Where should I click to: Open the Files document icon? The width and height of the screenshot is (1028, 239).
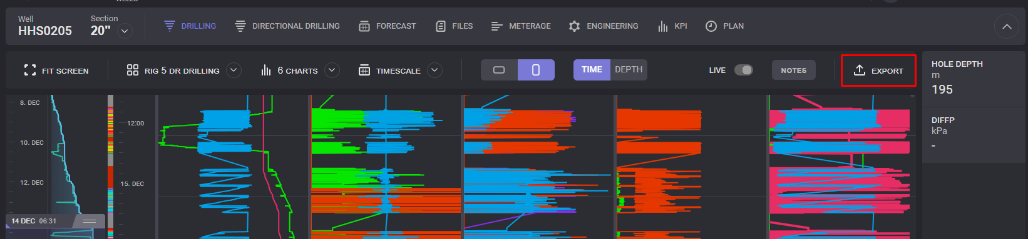441,26
